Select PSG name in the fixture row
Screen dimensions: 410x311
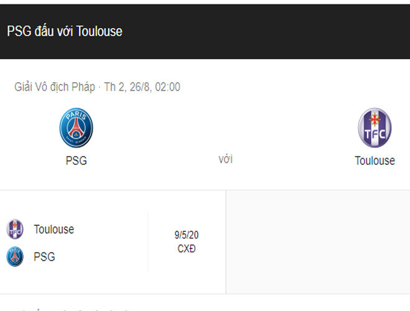click(x=44, y=256)
